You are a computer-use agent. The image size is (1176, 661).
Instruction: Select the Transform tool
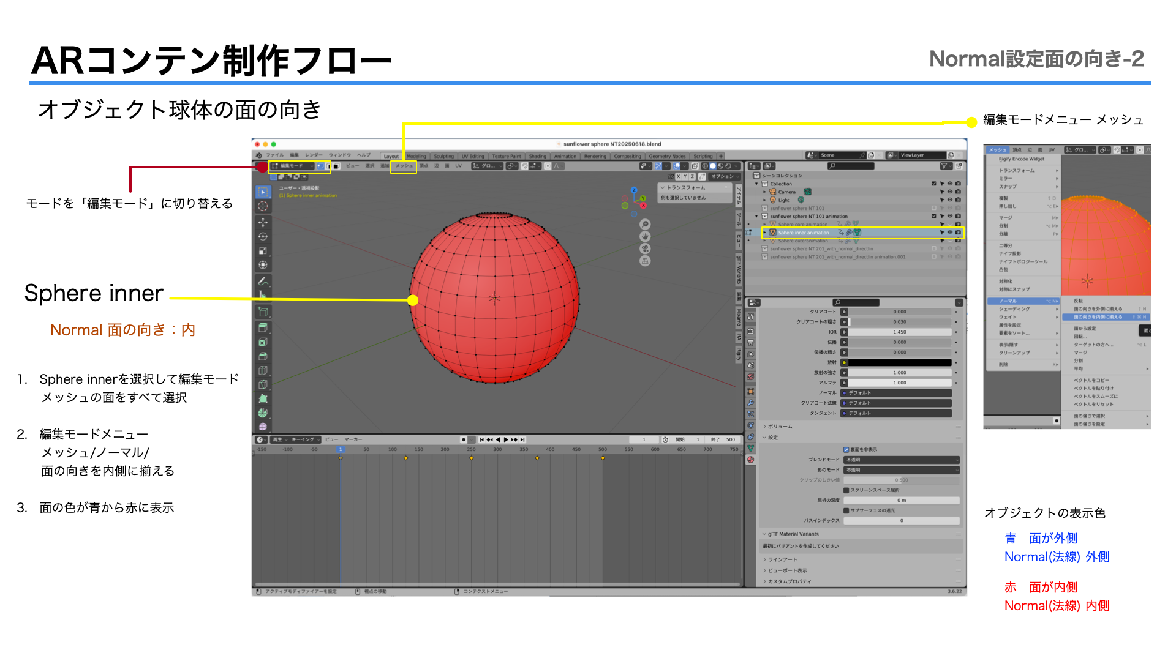click(263, 265)
